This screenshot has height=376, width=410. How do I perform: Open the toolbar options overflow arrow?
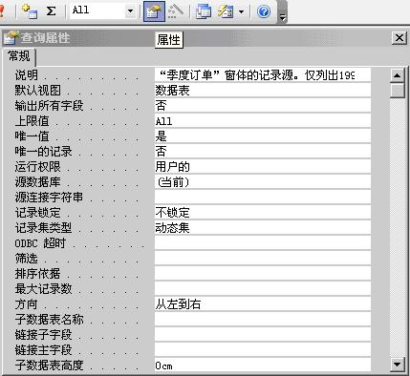[282, 16]
